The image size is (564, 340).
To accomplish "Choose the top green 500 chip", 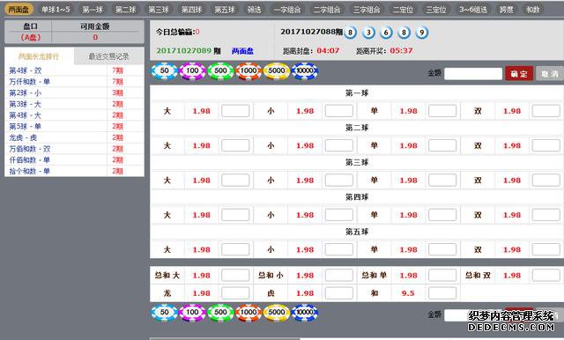I will [220, 70].
